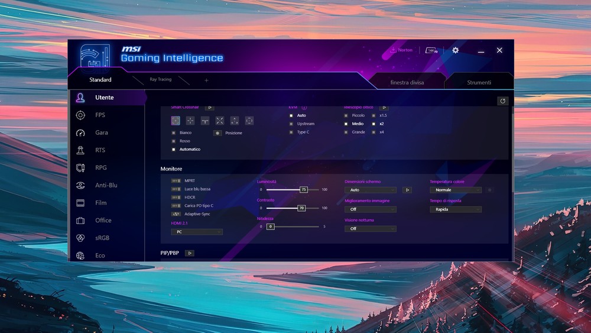Open the finestra divisa tab

point(407,82)
